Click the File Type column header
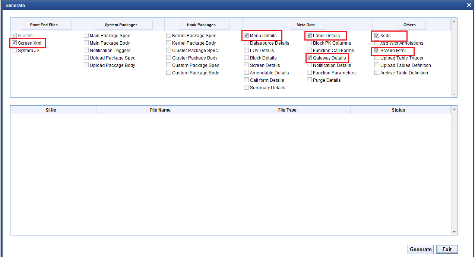Image resolution: width=475 pixels, height=257 pixels. point(289,110)
